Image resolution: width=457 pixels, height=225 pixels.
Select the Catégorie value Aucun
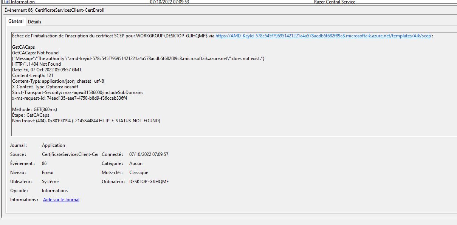(136, 163)
